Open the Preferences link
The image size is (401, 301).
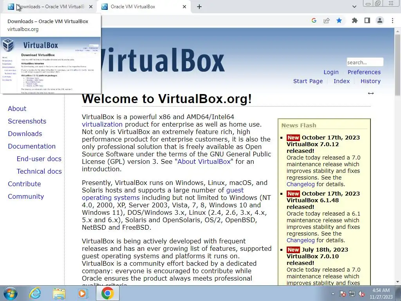[x=364, y=72]
